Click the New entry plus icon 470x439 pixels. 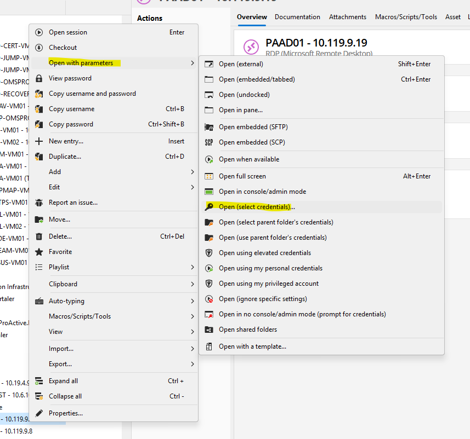39,141
